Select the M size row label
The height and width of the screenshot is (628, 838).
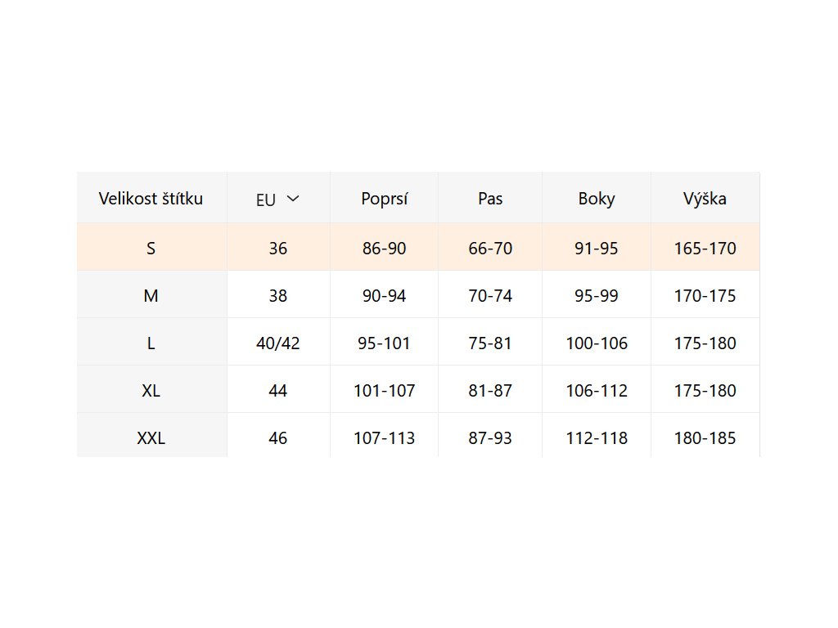[x=151, y=296]
